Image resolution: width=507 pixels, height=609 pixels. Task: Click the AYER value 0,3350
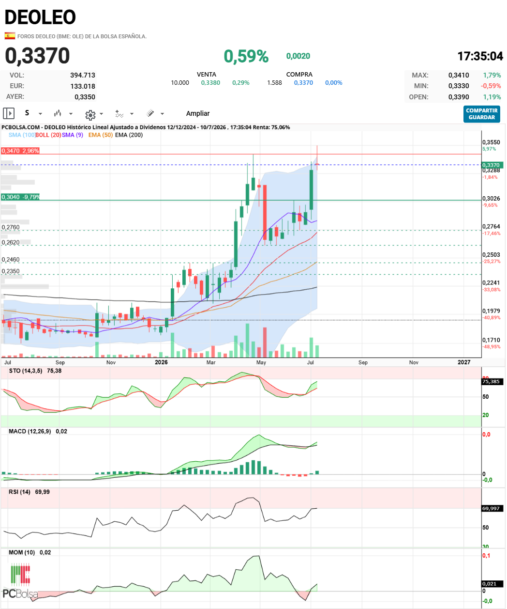click(x=85, y=97)
